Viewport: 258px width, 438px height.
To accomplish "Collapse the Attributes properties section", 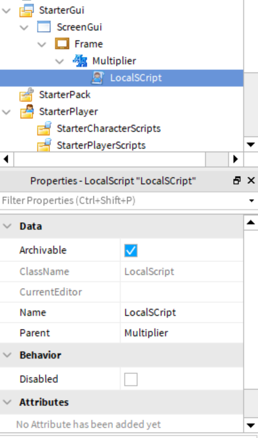I will [x=7, y=402].
